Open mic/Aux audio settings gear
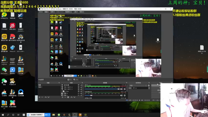This screenshot has width=208, height=117. [x=125, y=89]
